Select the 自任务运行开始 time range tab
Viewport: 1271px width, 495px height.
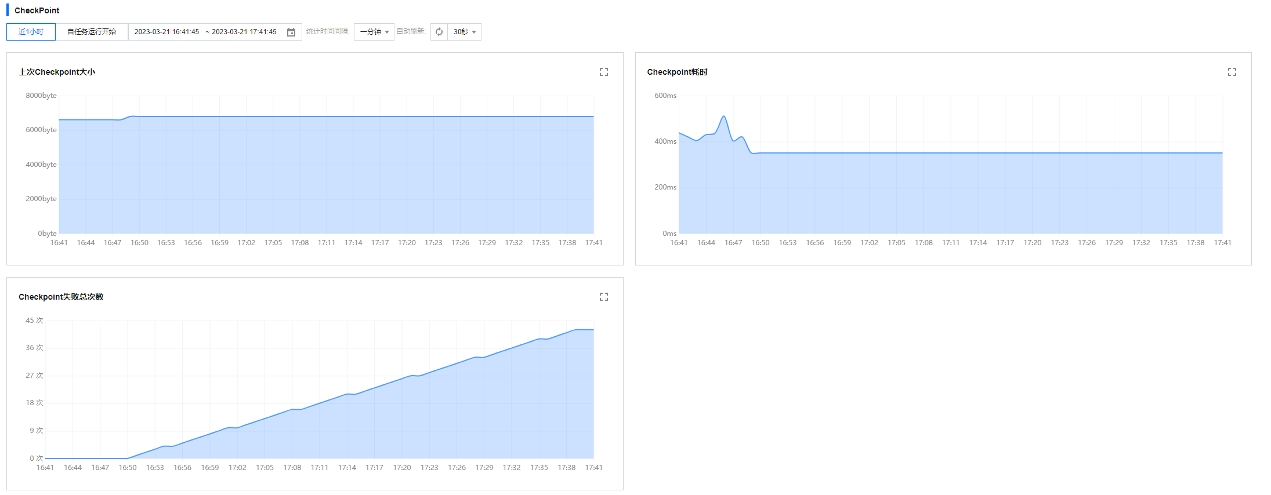click(92, 32)
